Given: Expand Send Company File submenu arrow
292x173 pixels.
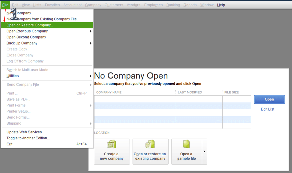Looking at the screenshot, I should [91, 85].
